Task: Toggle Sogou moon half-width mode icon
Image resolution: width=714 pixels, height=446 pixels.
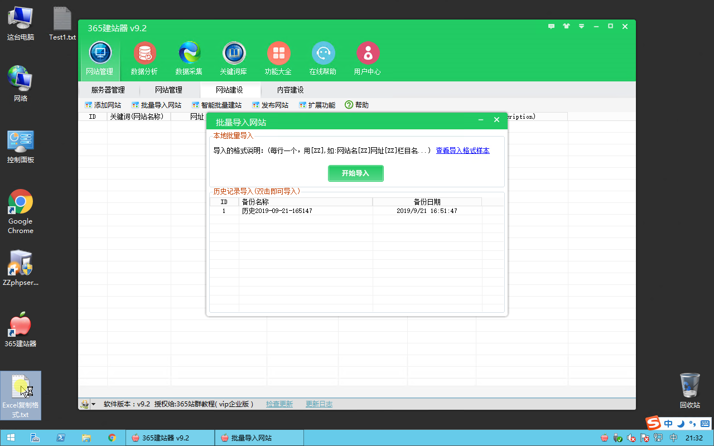Action: tap(680, 423)
